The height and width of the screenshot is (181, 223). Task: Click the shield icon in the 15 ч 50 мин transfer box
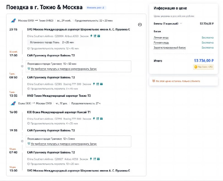(x=29, y=69)
